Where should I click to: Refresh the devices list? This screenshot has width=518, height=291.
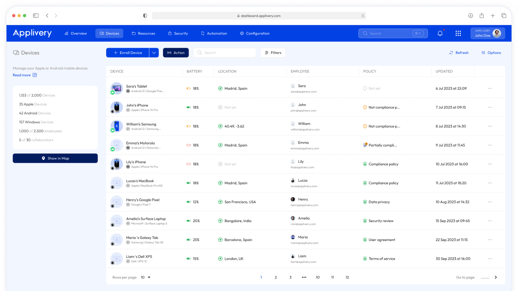(x=459, y=53)
